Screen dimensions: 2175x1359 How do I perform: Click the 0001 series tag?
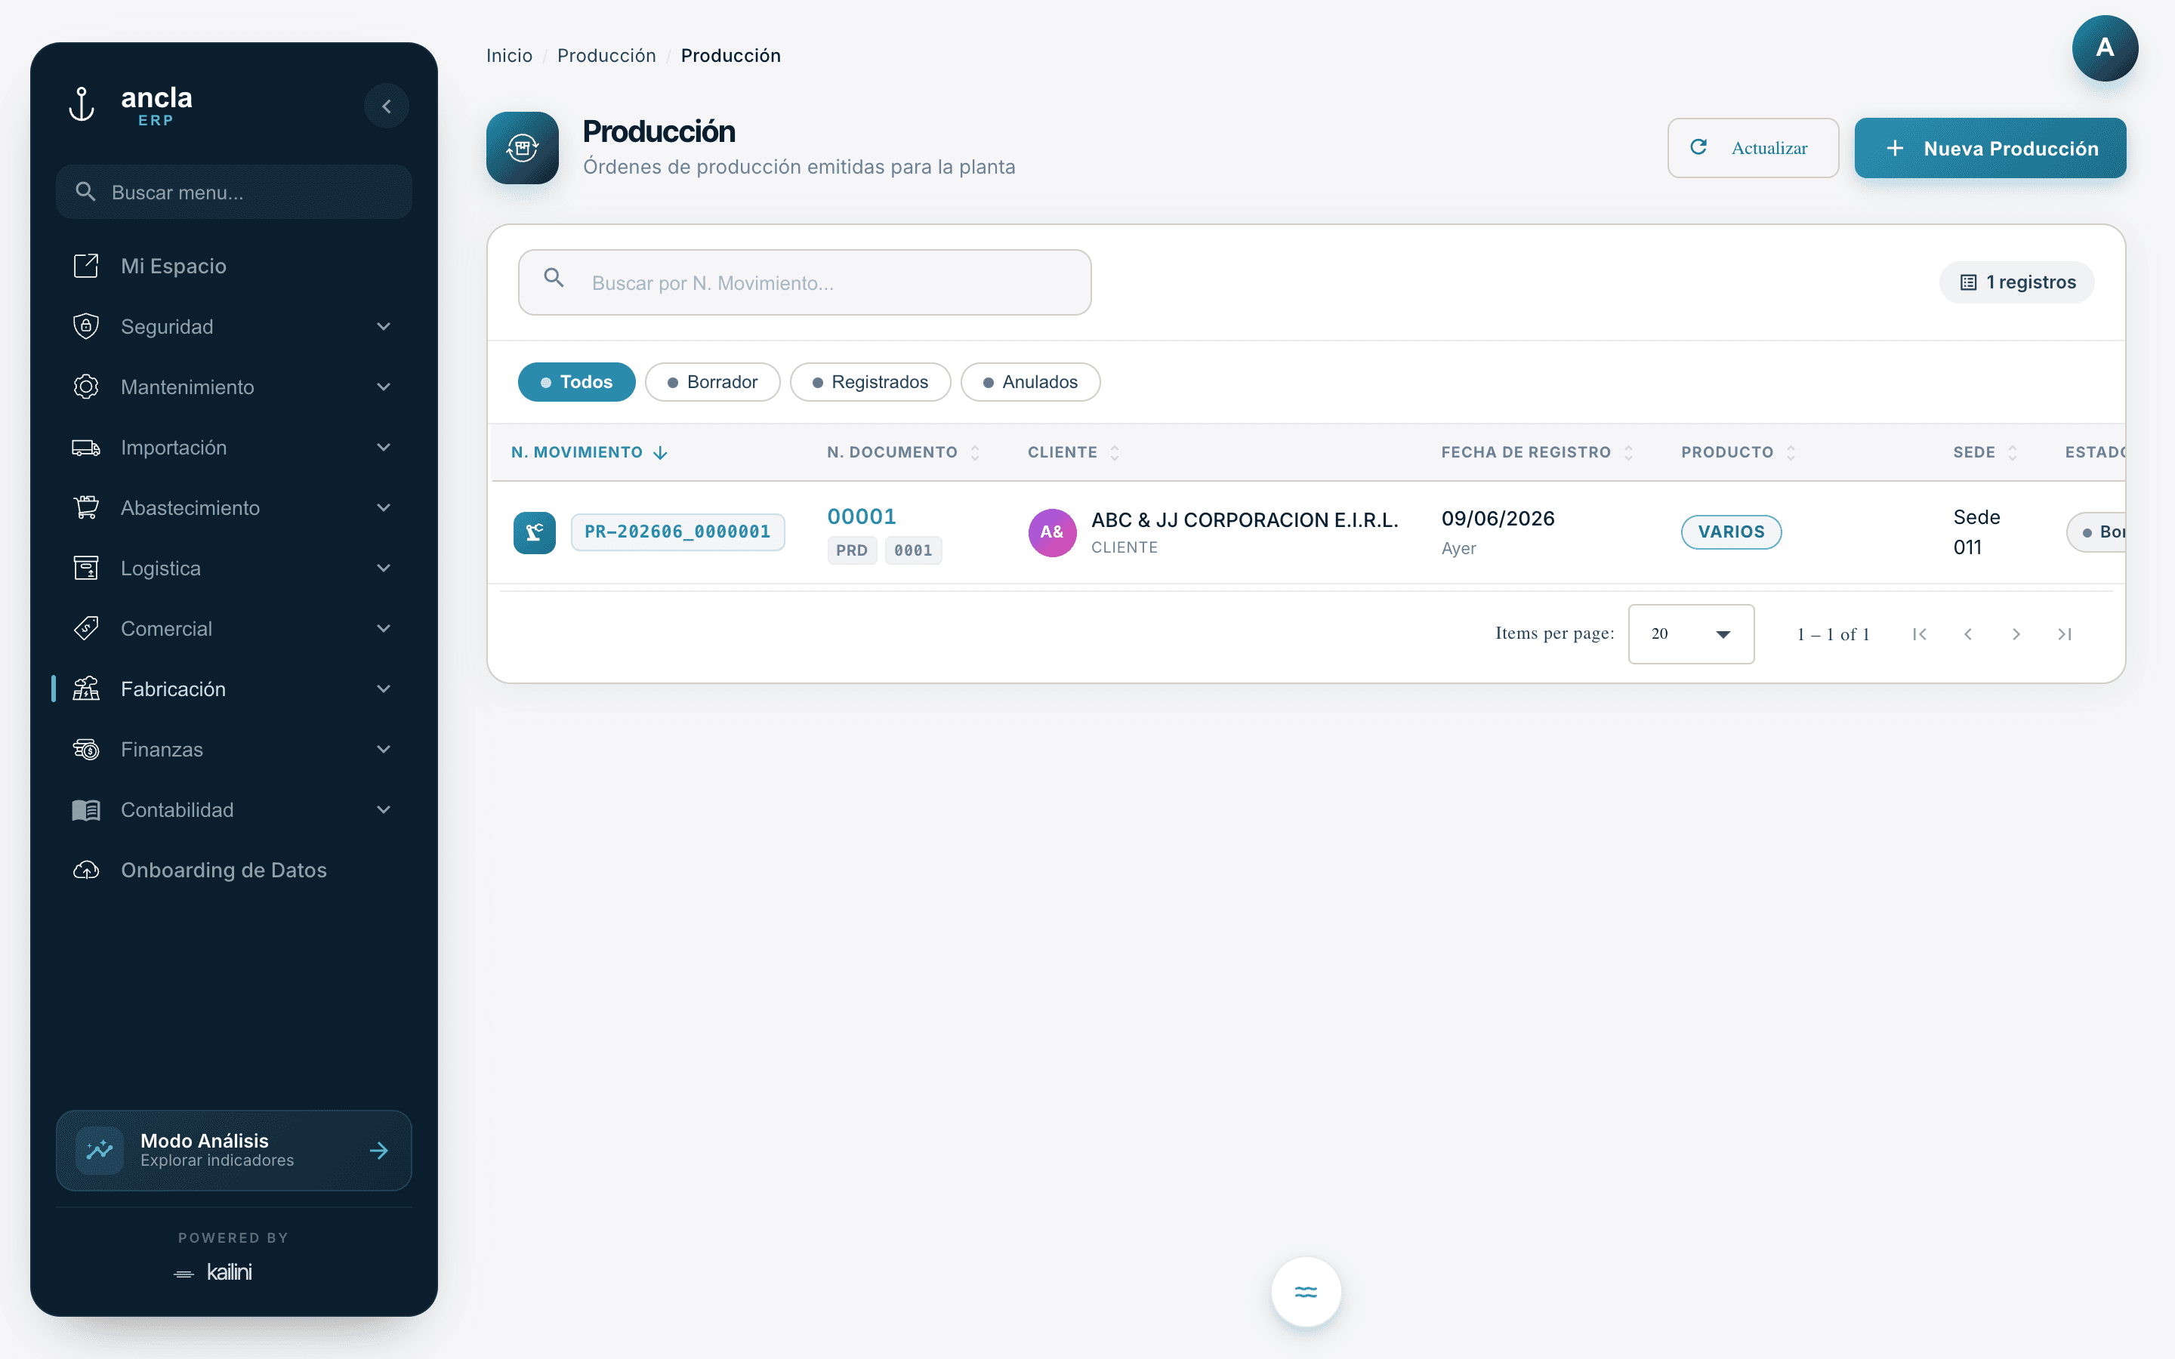(x=913, y=550)
